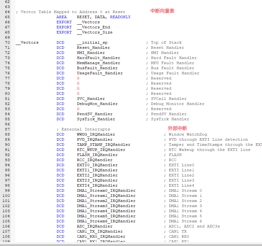Click the 'MPU Fault Handler' comment
The width and height of the screenshot is (262, 246).
click(173, 63)
